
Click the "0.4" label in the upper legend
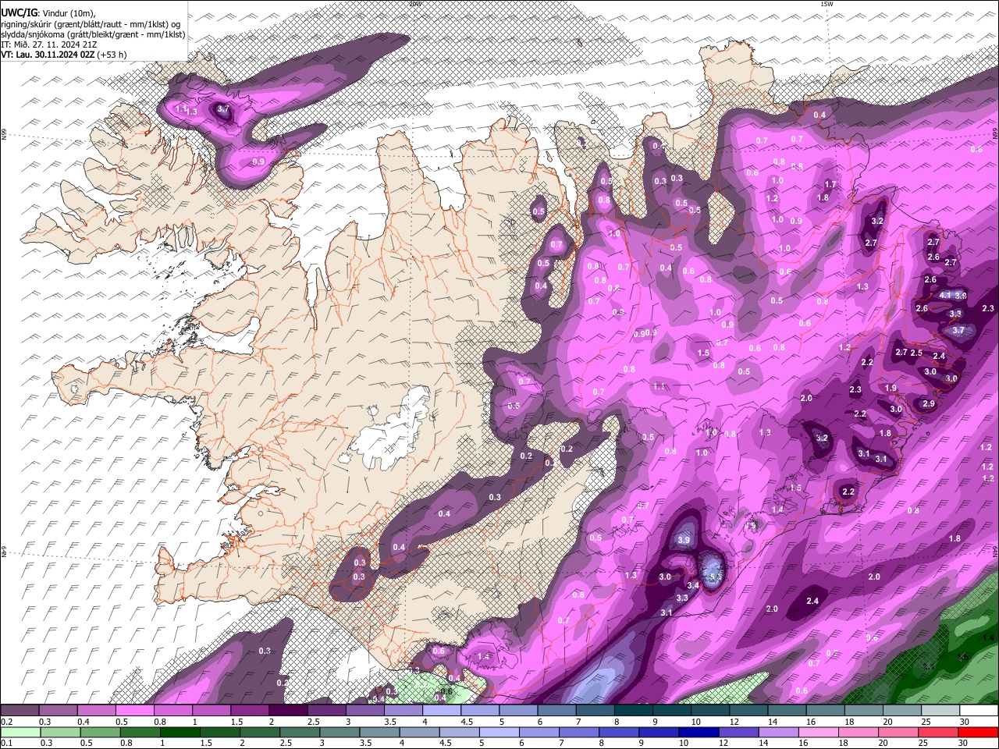(83, 722)
